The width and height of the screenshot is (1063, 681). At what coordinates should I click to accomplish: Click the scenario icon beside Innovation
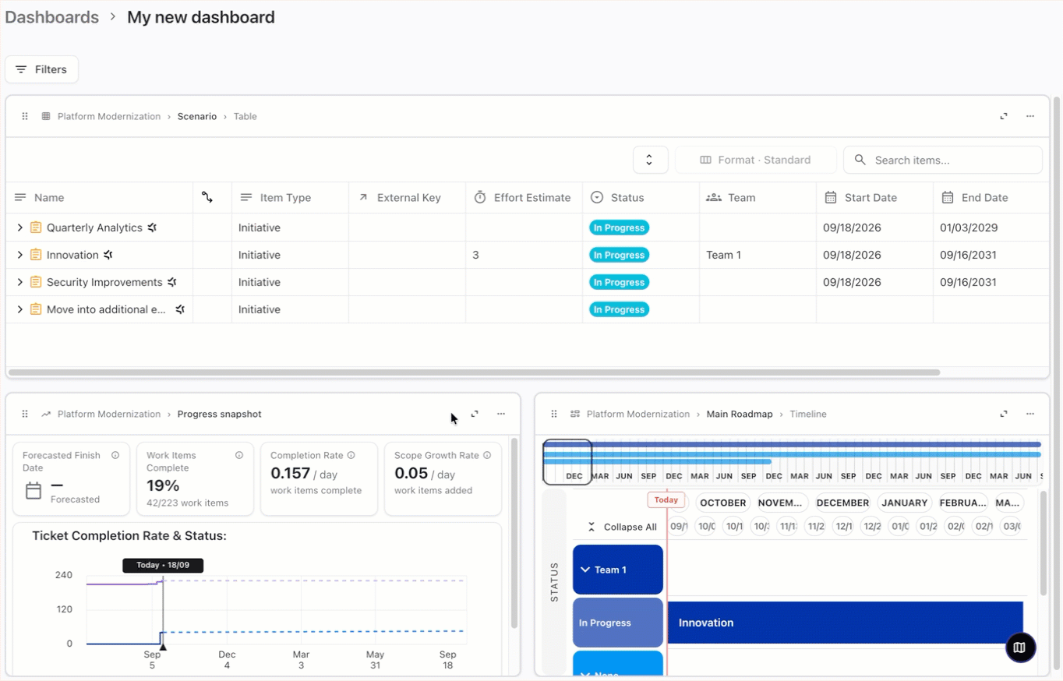tap(108, 255)
